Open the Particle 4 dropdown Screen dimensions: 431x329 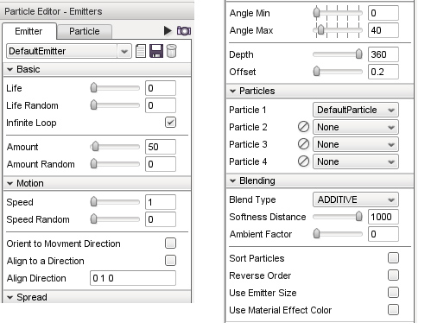coord(356,161)
